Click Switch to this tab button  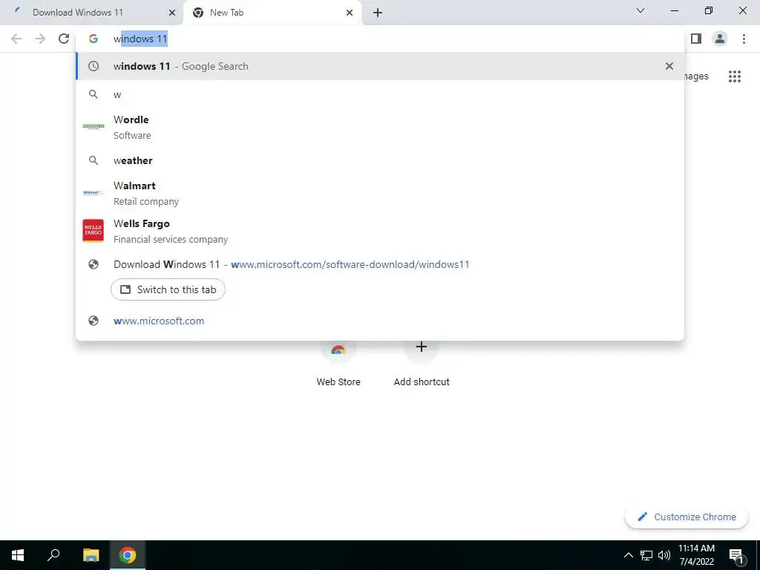click(168, 289)
